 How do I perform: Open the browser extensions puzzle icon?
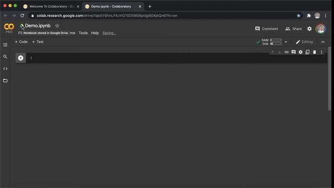[x=308, y=16]
